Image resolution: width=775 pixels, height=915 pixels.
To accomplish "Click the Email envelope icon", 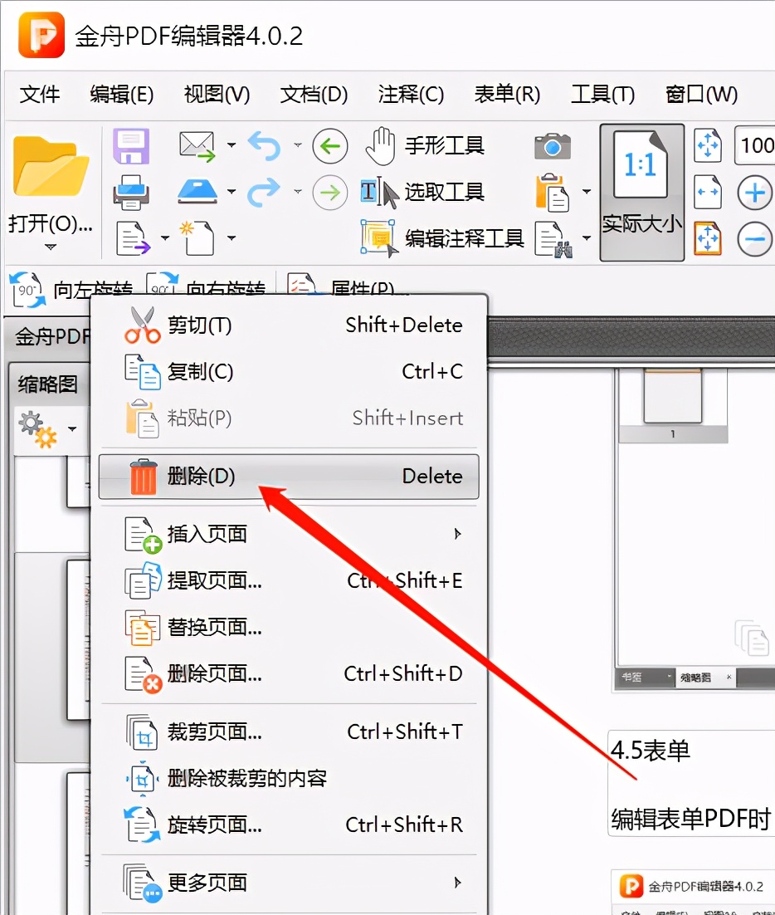I will 197,146.
